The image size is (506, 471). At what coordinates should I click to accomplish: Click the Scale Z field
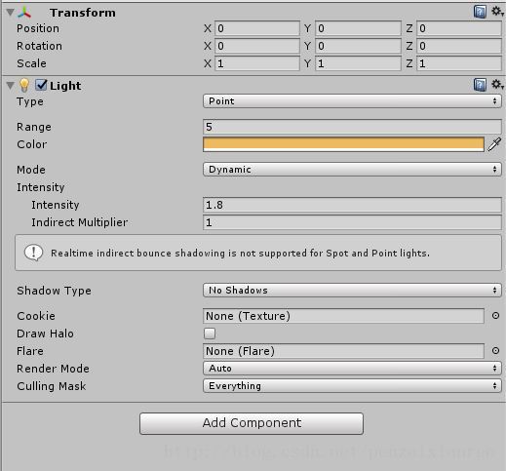[x=459, y=63]
